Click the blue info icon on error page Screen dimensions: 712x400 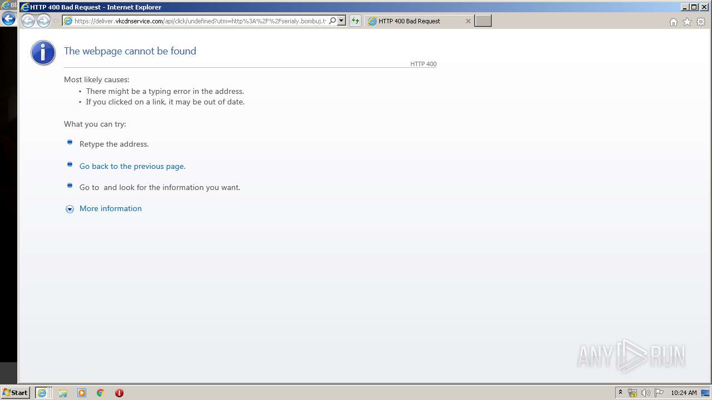coord(43,53)
